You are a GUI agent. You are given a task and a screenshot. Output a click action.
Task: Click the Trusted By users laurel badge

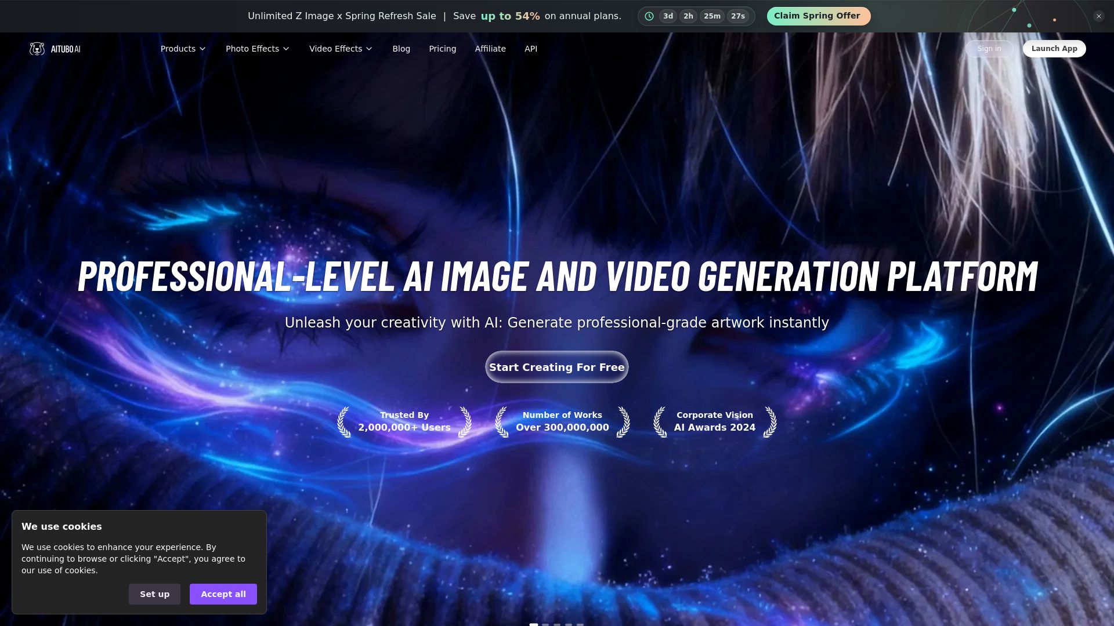[404, 421]
